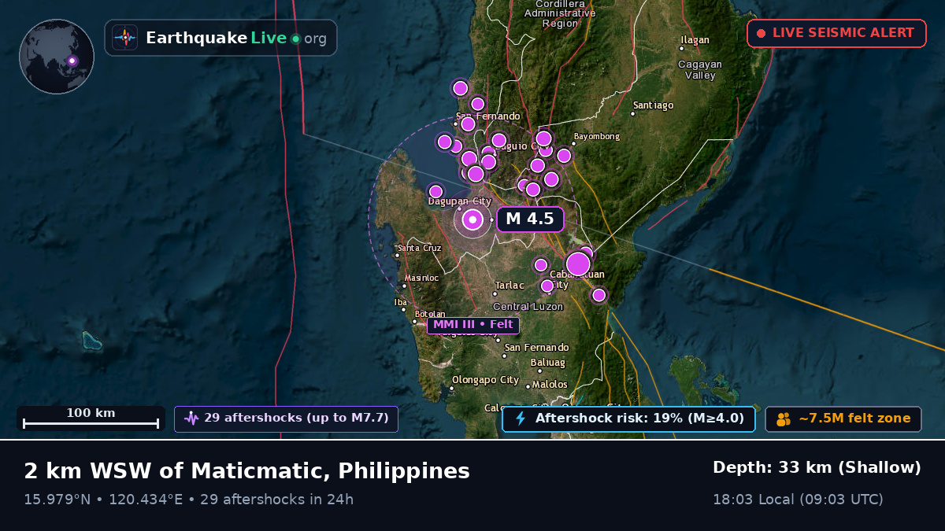
Task: Click the Ilagan city label
Action: point(695,40)
